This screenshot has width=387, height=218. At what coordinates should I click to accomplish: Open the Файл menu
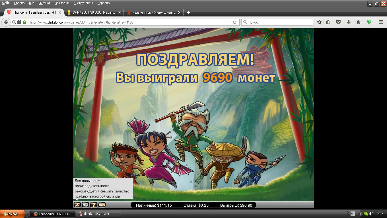(x=6, y=3)
